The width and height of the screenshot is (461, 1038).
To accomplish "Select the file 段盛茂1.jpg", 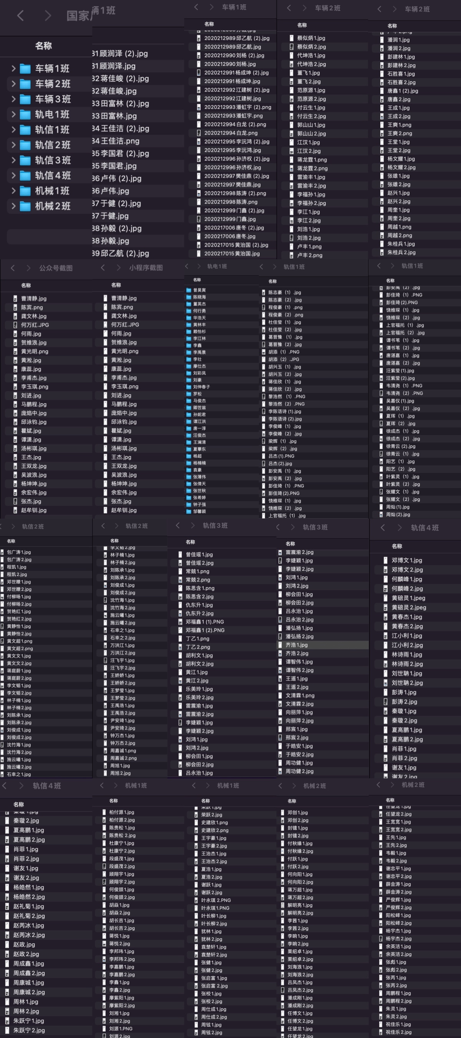I will click(x=122, y=859).
